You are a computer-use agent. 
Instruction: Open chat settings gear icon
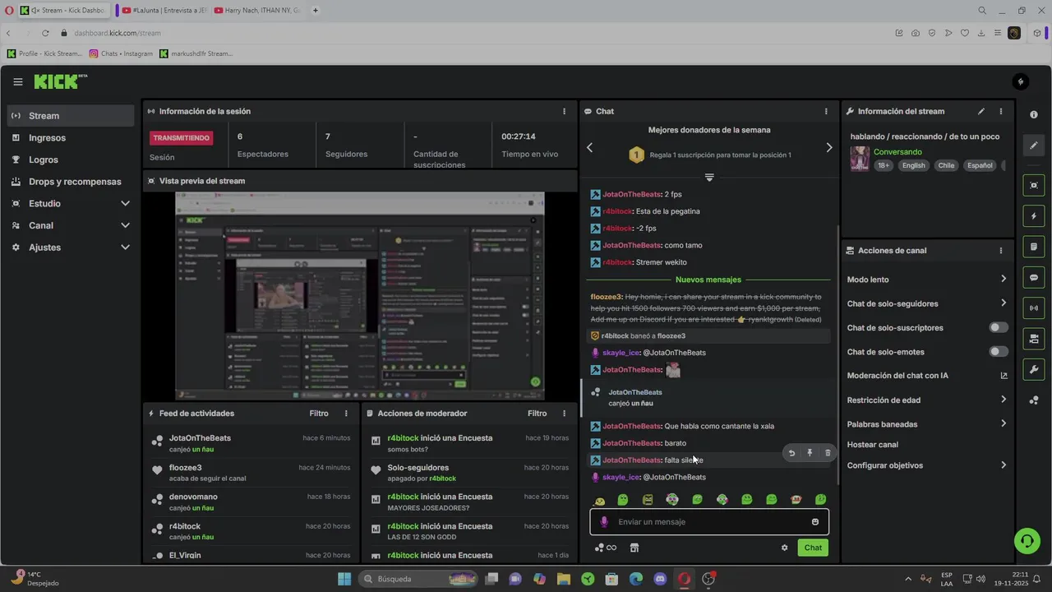click(x=785, y=548)
